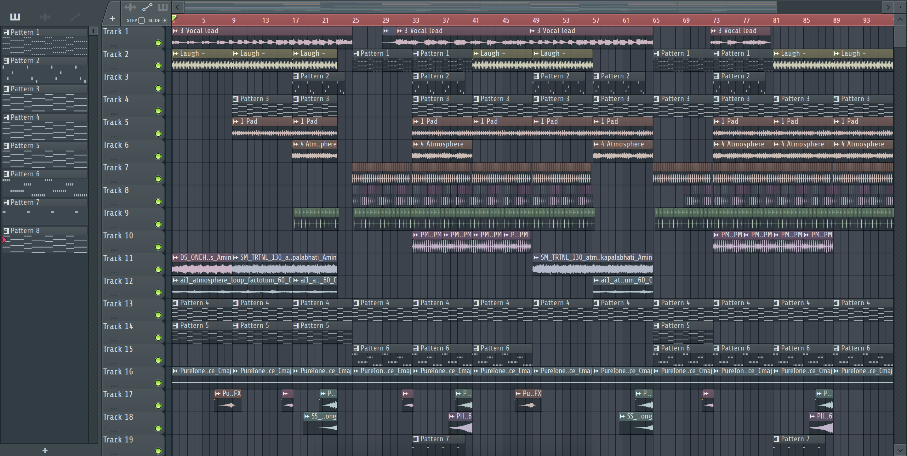Click the picker panel vertical scroll handle

click(x=93, y=31)
